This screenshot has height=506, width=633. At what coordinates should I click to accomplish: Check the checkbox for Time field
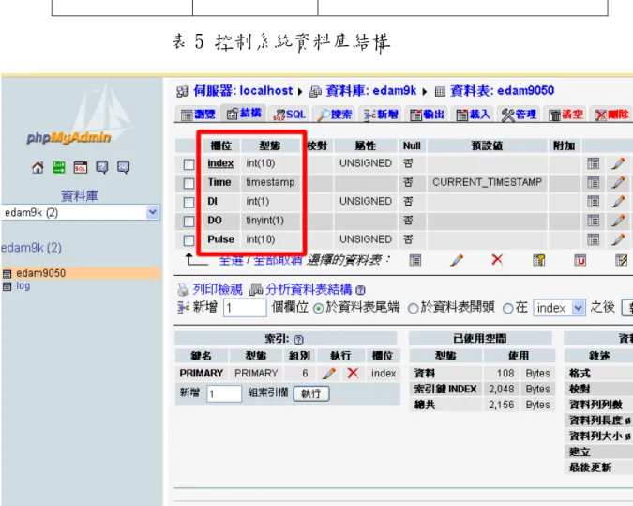[x=188, y=183]
